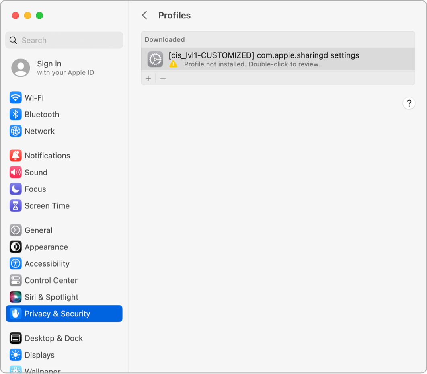Click the Notifications bell icon
The width and height of the screenshot is (427, 374).
15,156
